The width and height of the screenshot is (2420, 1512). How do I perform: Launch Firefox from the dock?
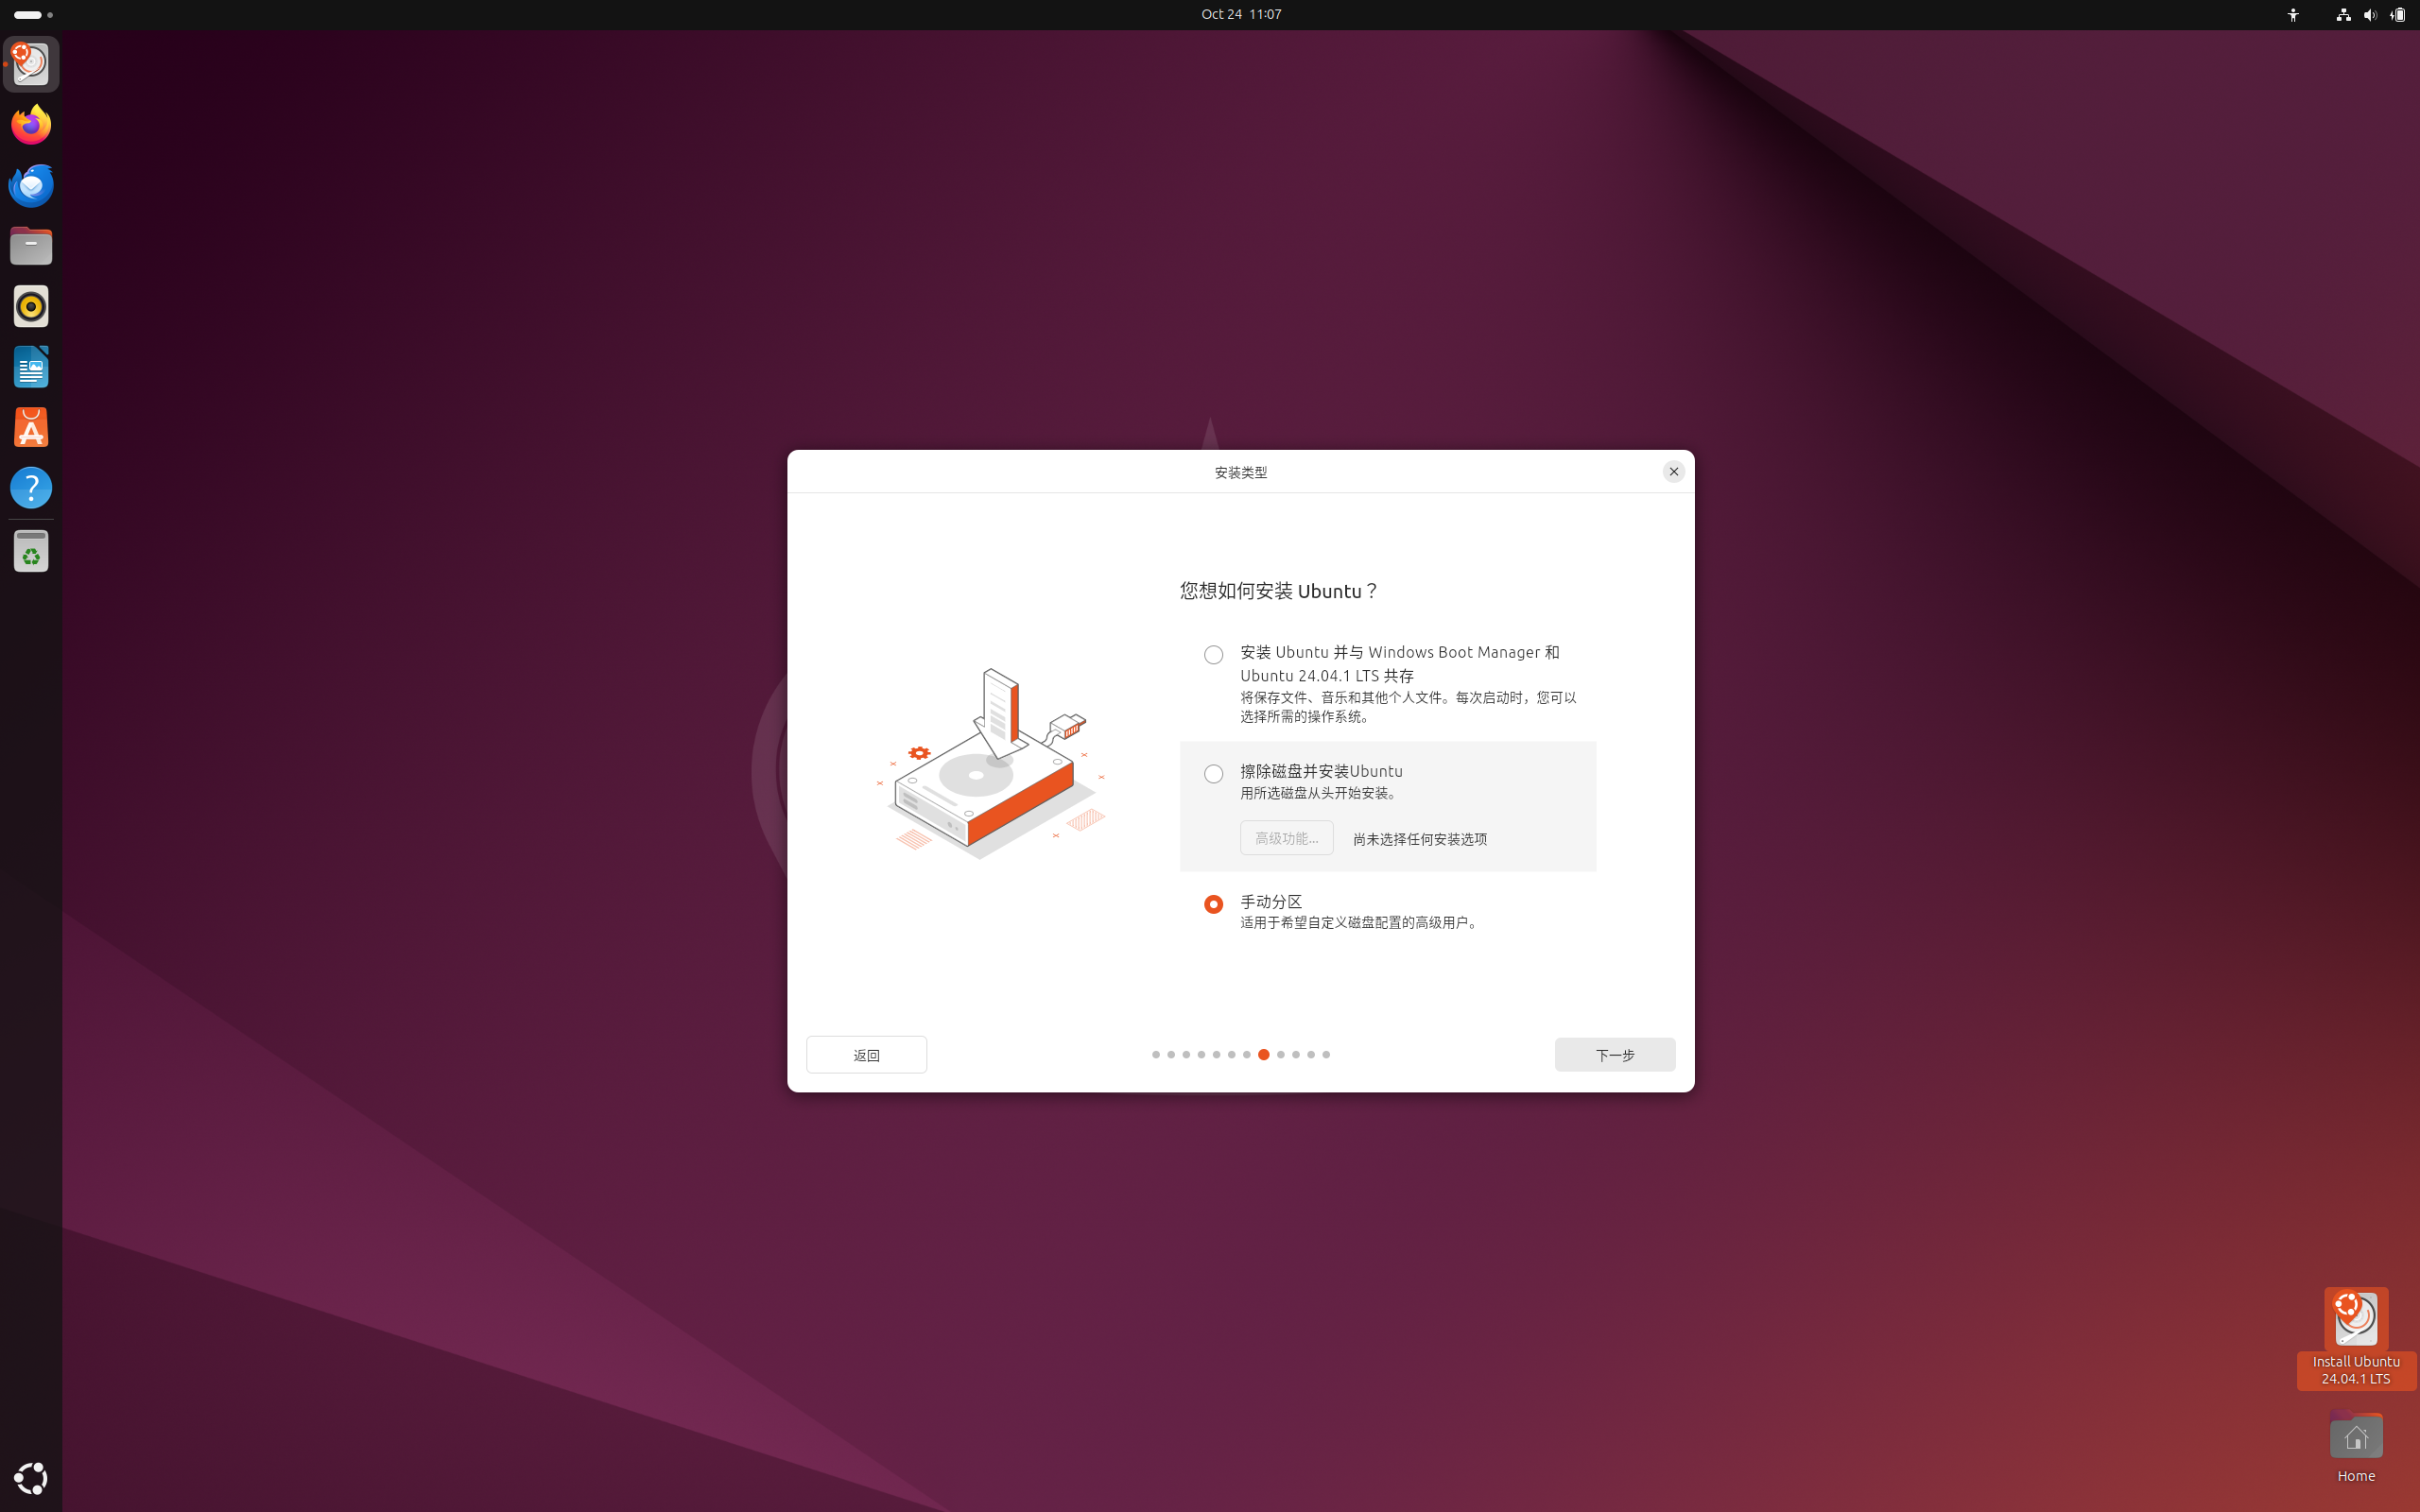pyautogui.click(x=31, y=125)
